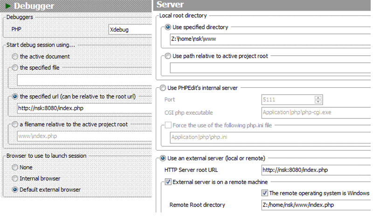The width and height of the screenshot is (373, 216).
Task: Click the Port number spinner arrows
Action: [x=318, y=99]
